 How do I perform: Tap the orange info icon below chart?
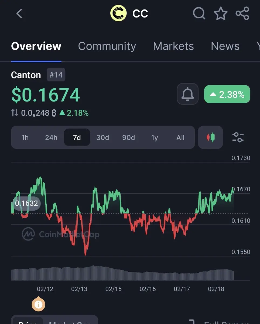click(x=38, y=305)
